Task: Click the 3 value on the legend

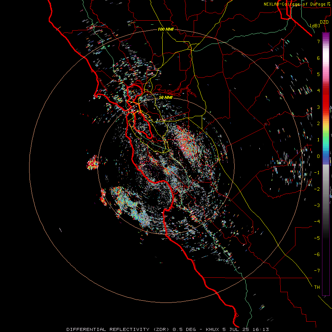Action: (x=318, y=107)
